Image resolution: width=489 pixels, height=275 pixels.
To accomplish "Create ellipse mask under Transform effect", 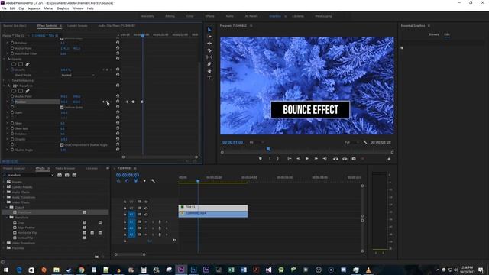I will click(x=14, y=91).
